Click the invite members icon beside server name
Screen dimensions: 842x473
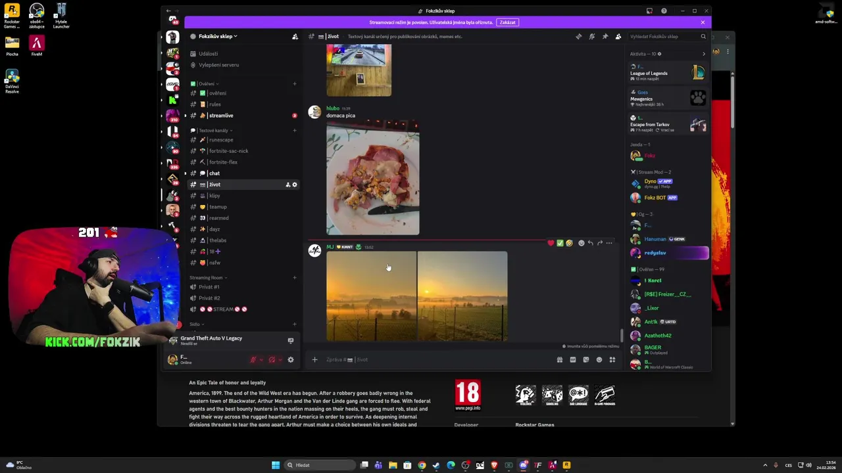coord(295,37)
